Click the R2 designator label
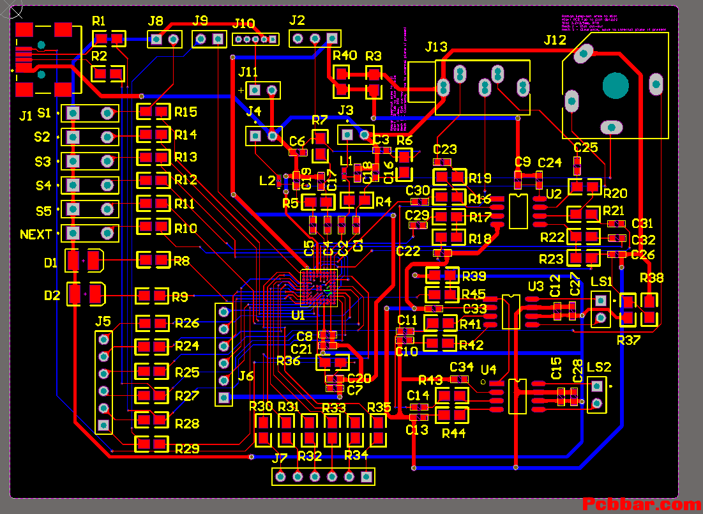Image resolution: width=703 pixels, height=514 pixels. tap(99, 56)
